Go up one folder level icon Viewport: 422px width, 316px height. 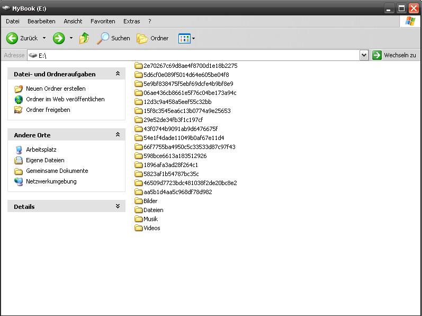tap(84, 38)
